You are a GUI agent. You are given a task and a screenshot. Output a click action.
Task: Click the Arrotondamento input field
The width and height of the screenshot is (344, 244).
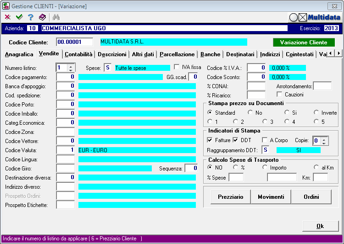322,86
